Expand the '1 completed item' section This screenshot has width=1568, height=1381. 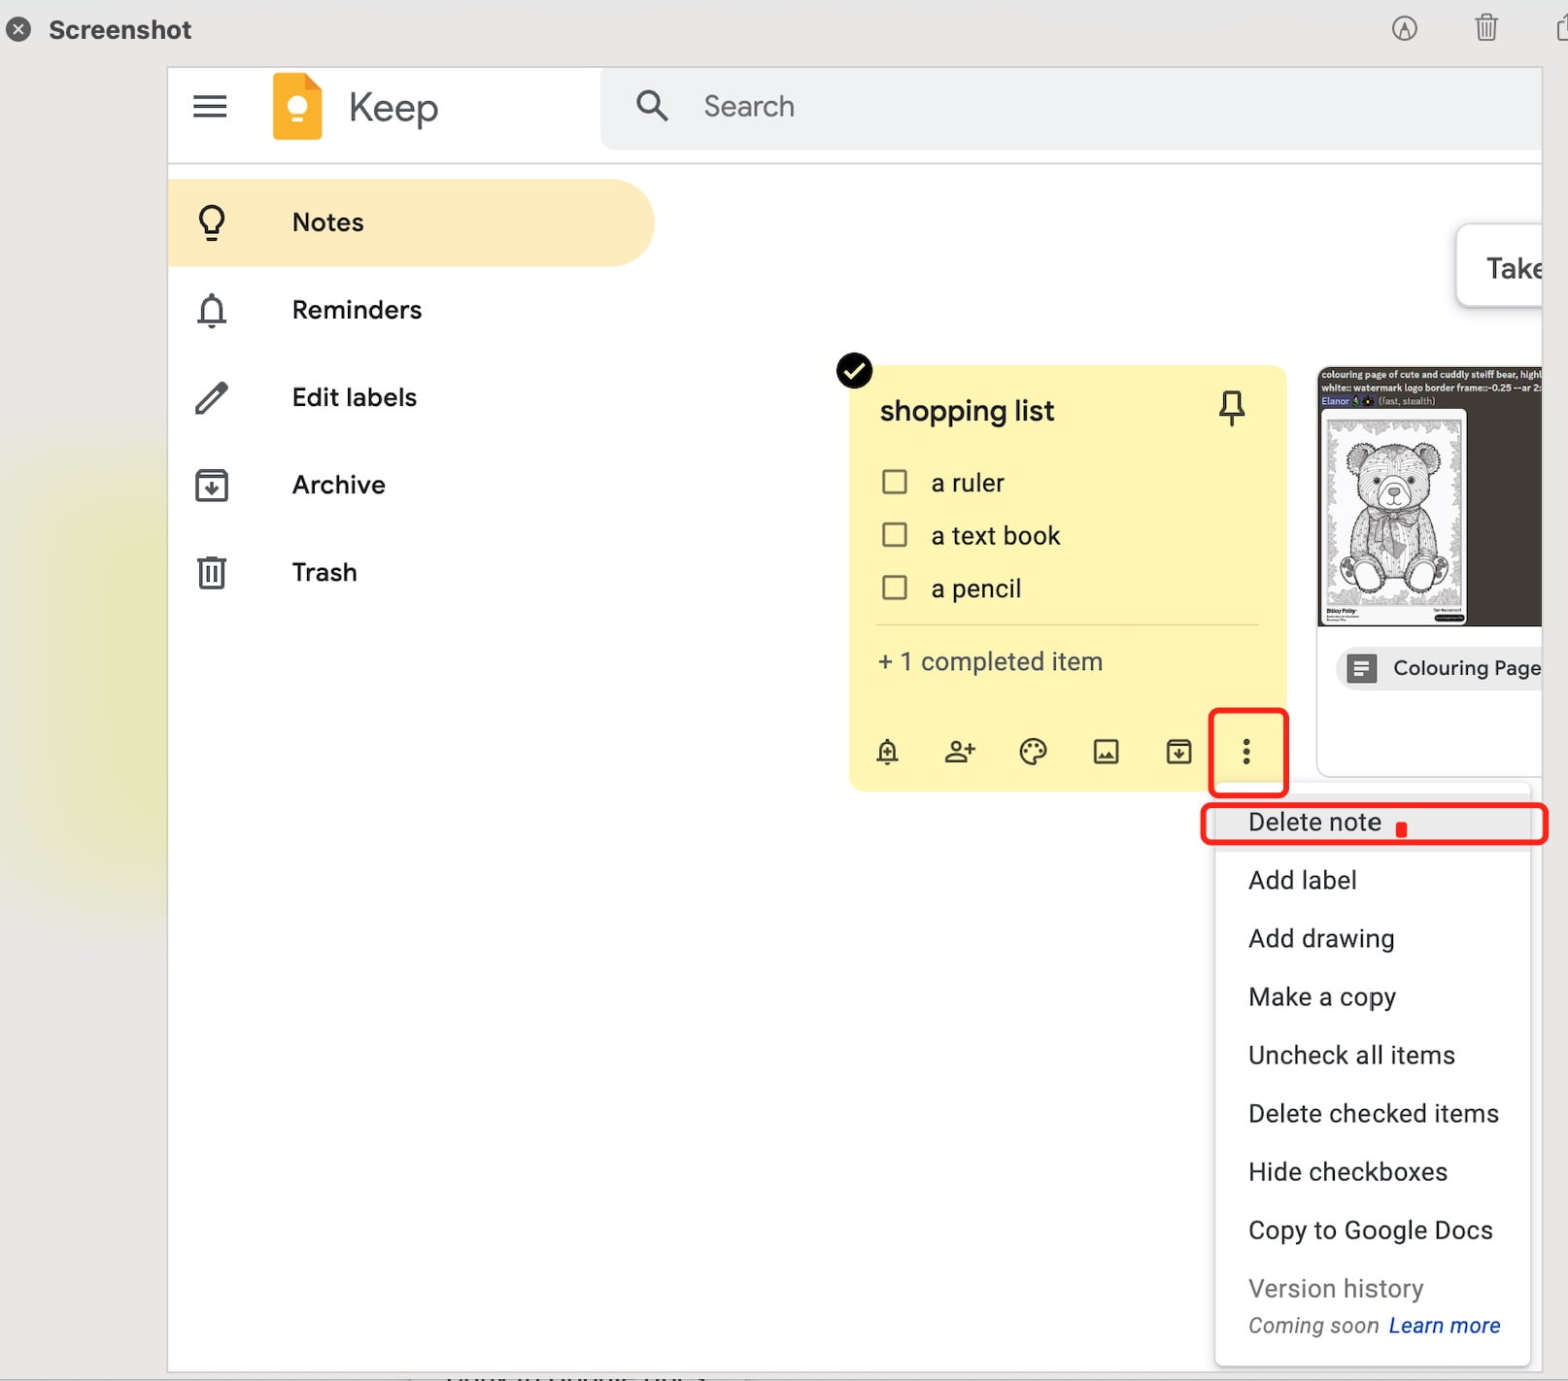coord(990,661)
